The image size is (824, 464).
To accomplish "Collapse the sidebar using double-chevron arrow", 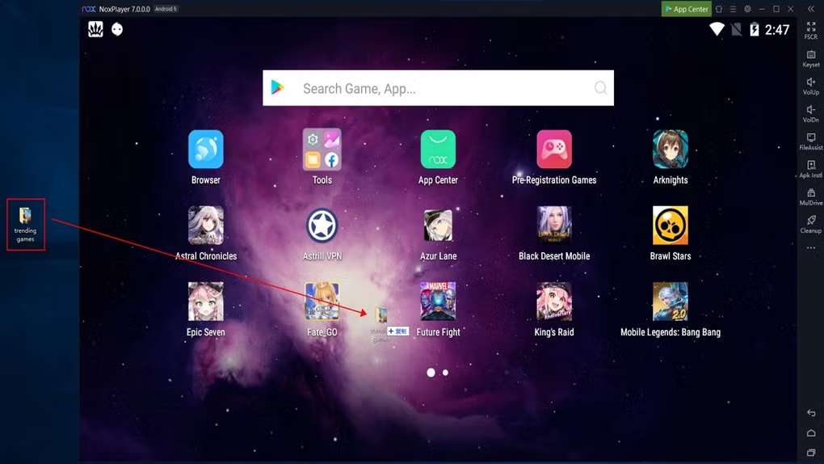I will click(811, 9).
